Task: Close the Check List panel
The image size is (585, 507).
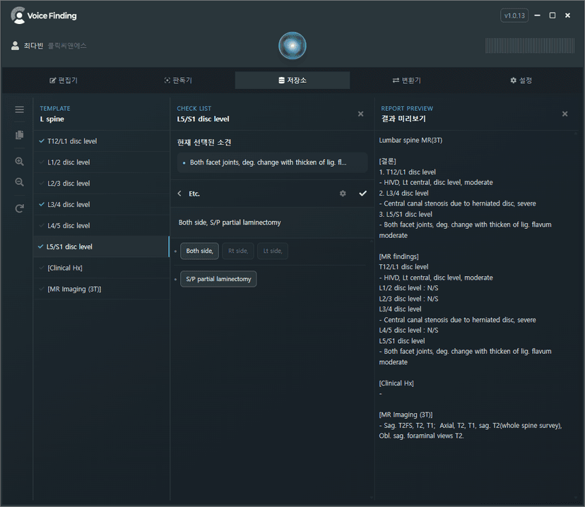Action: (360, 114)
